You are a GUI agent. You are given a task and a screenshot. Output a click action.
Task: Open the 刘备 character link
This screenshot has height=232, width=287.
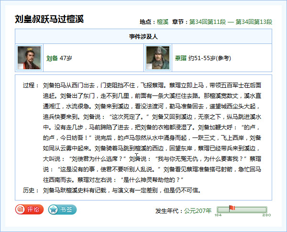(52, 58)
